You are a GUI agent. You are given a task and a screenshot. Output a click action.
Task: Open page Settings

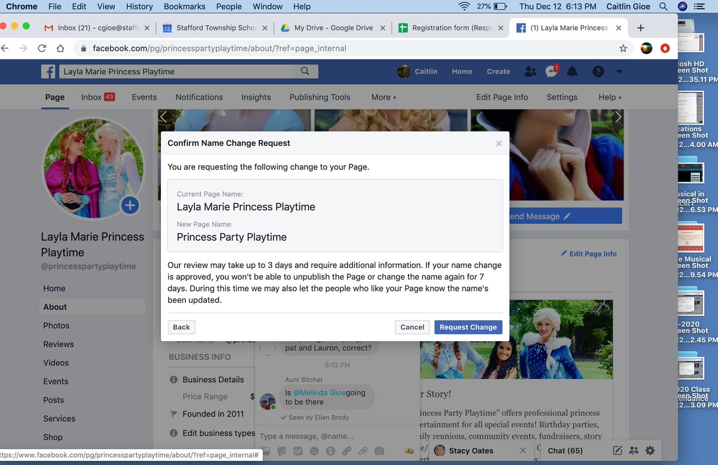(562, 97)
